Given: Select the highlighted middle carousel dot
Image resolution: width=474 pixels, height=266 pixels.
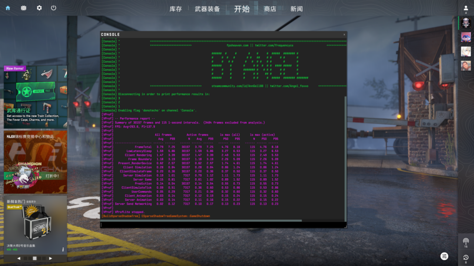Looking at the screenshot, I should click(34, 258).
